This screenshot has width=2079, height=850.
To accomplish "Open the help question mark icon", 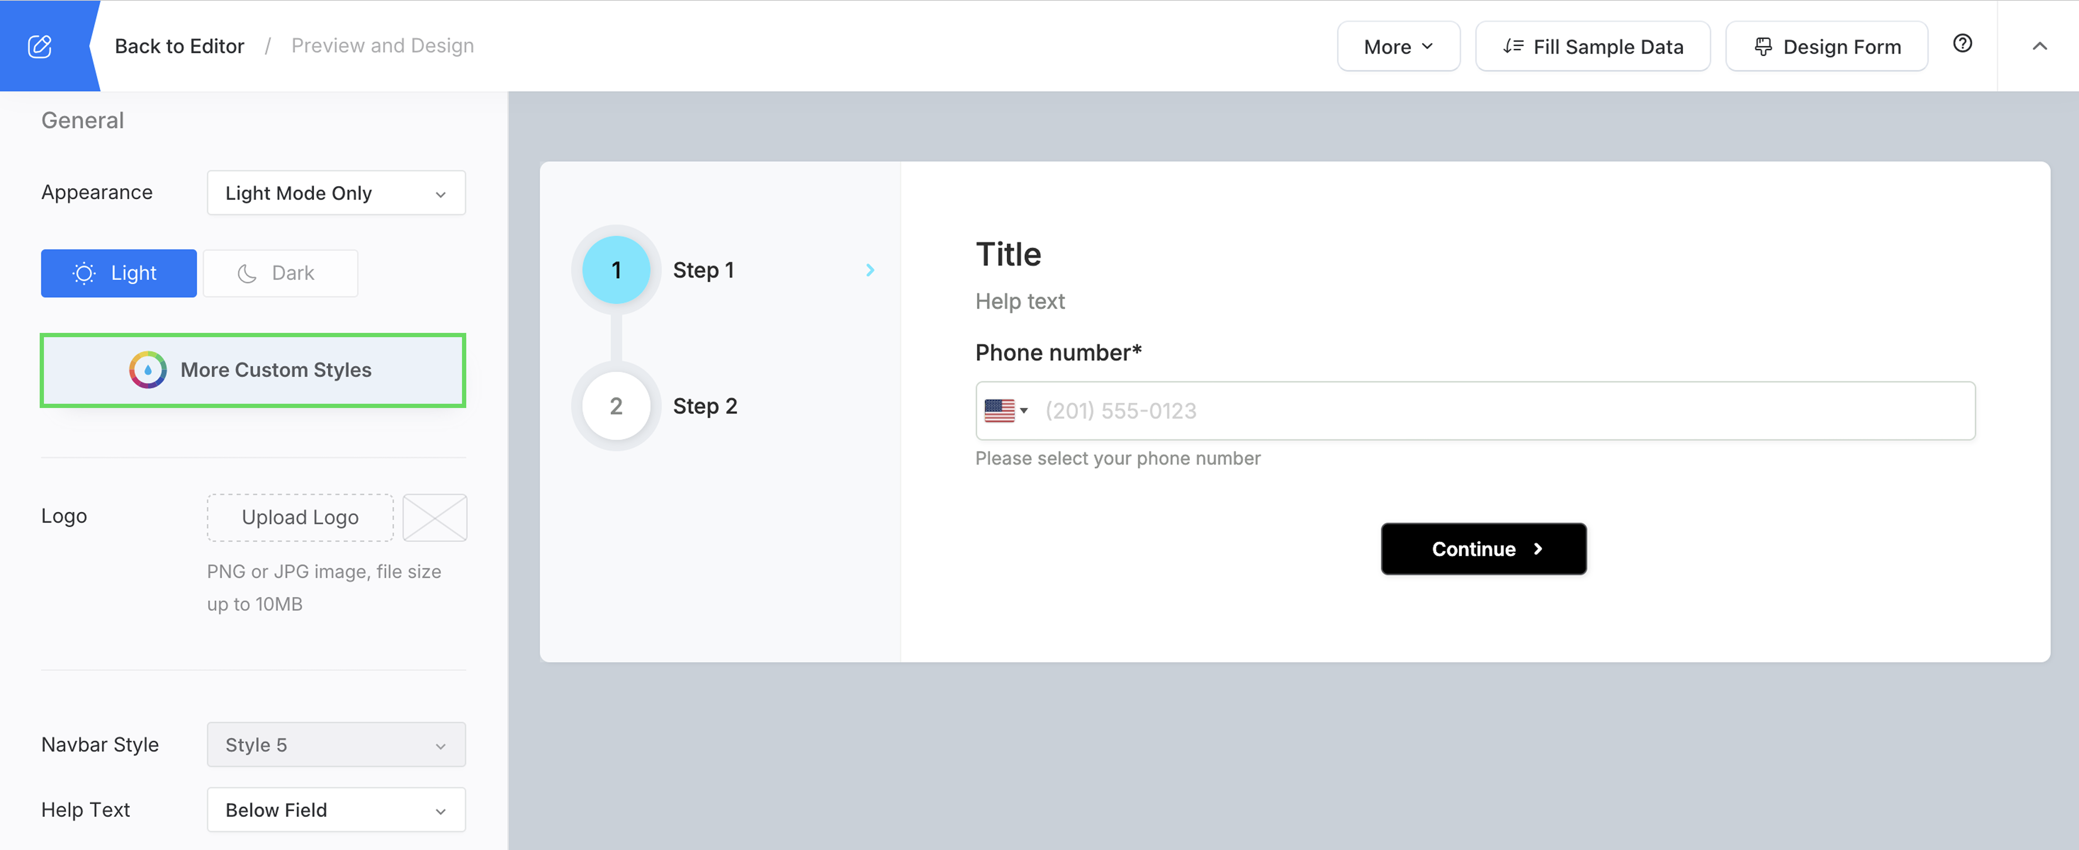I will coord(1962,44).
